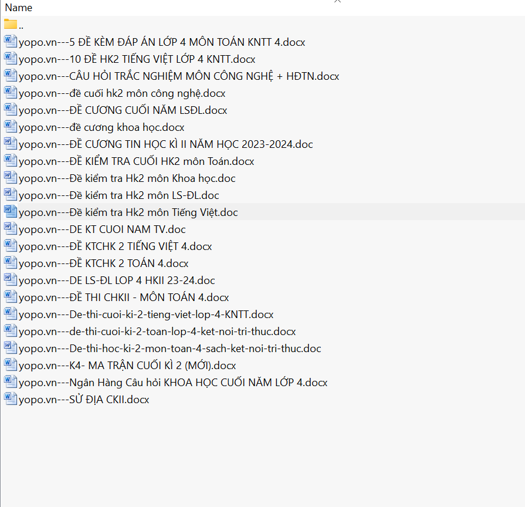This screenshot has height=507, width=525.
Task: Sort files by the Name column header
Action: (19, 8)
